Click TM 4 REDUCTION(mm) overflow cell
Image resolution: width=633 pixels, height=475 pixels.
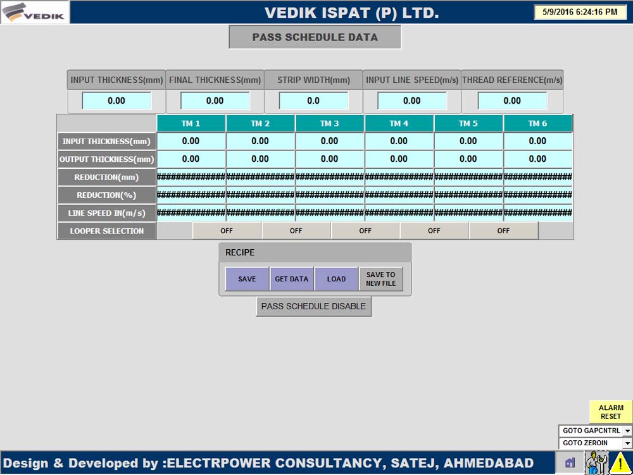(399, 176)
